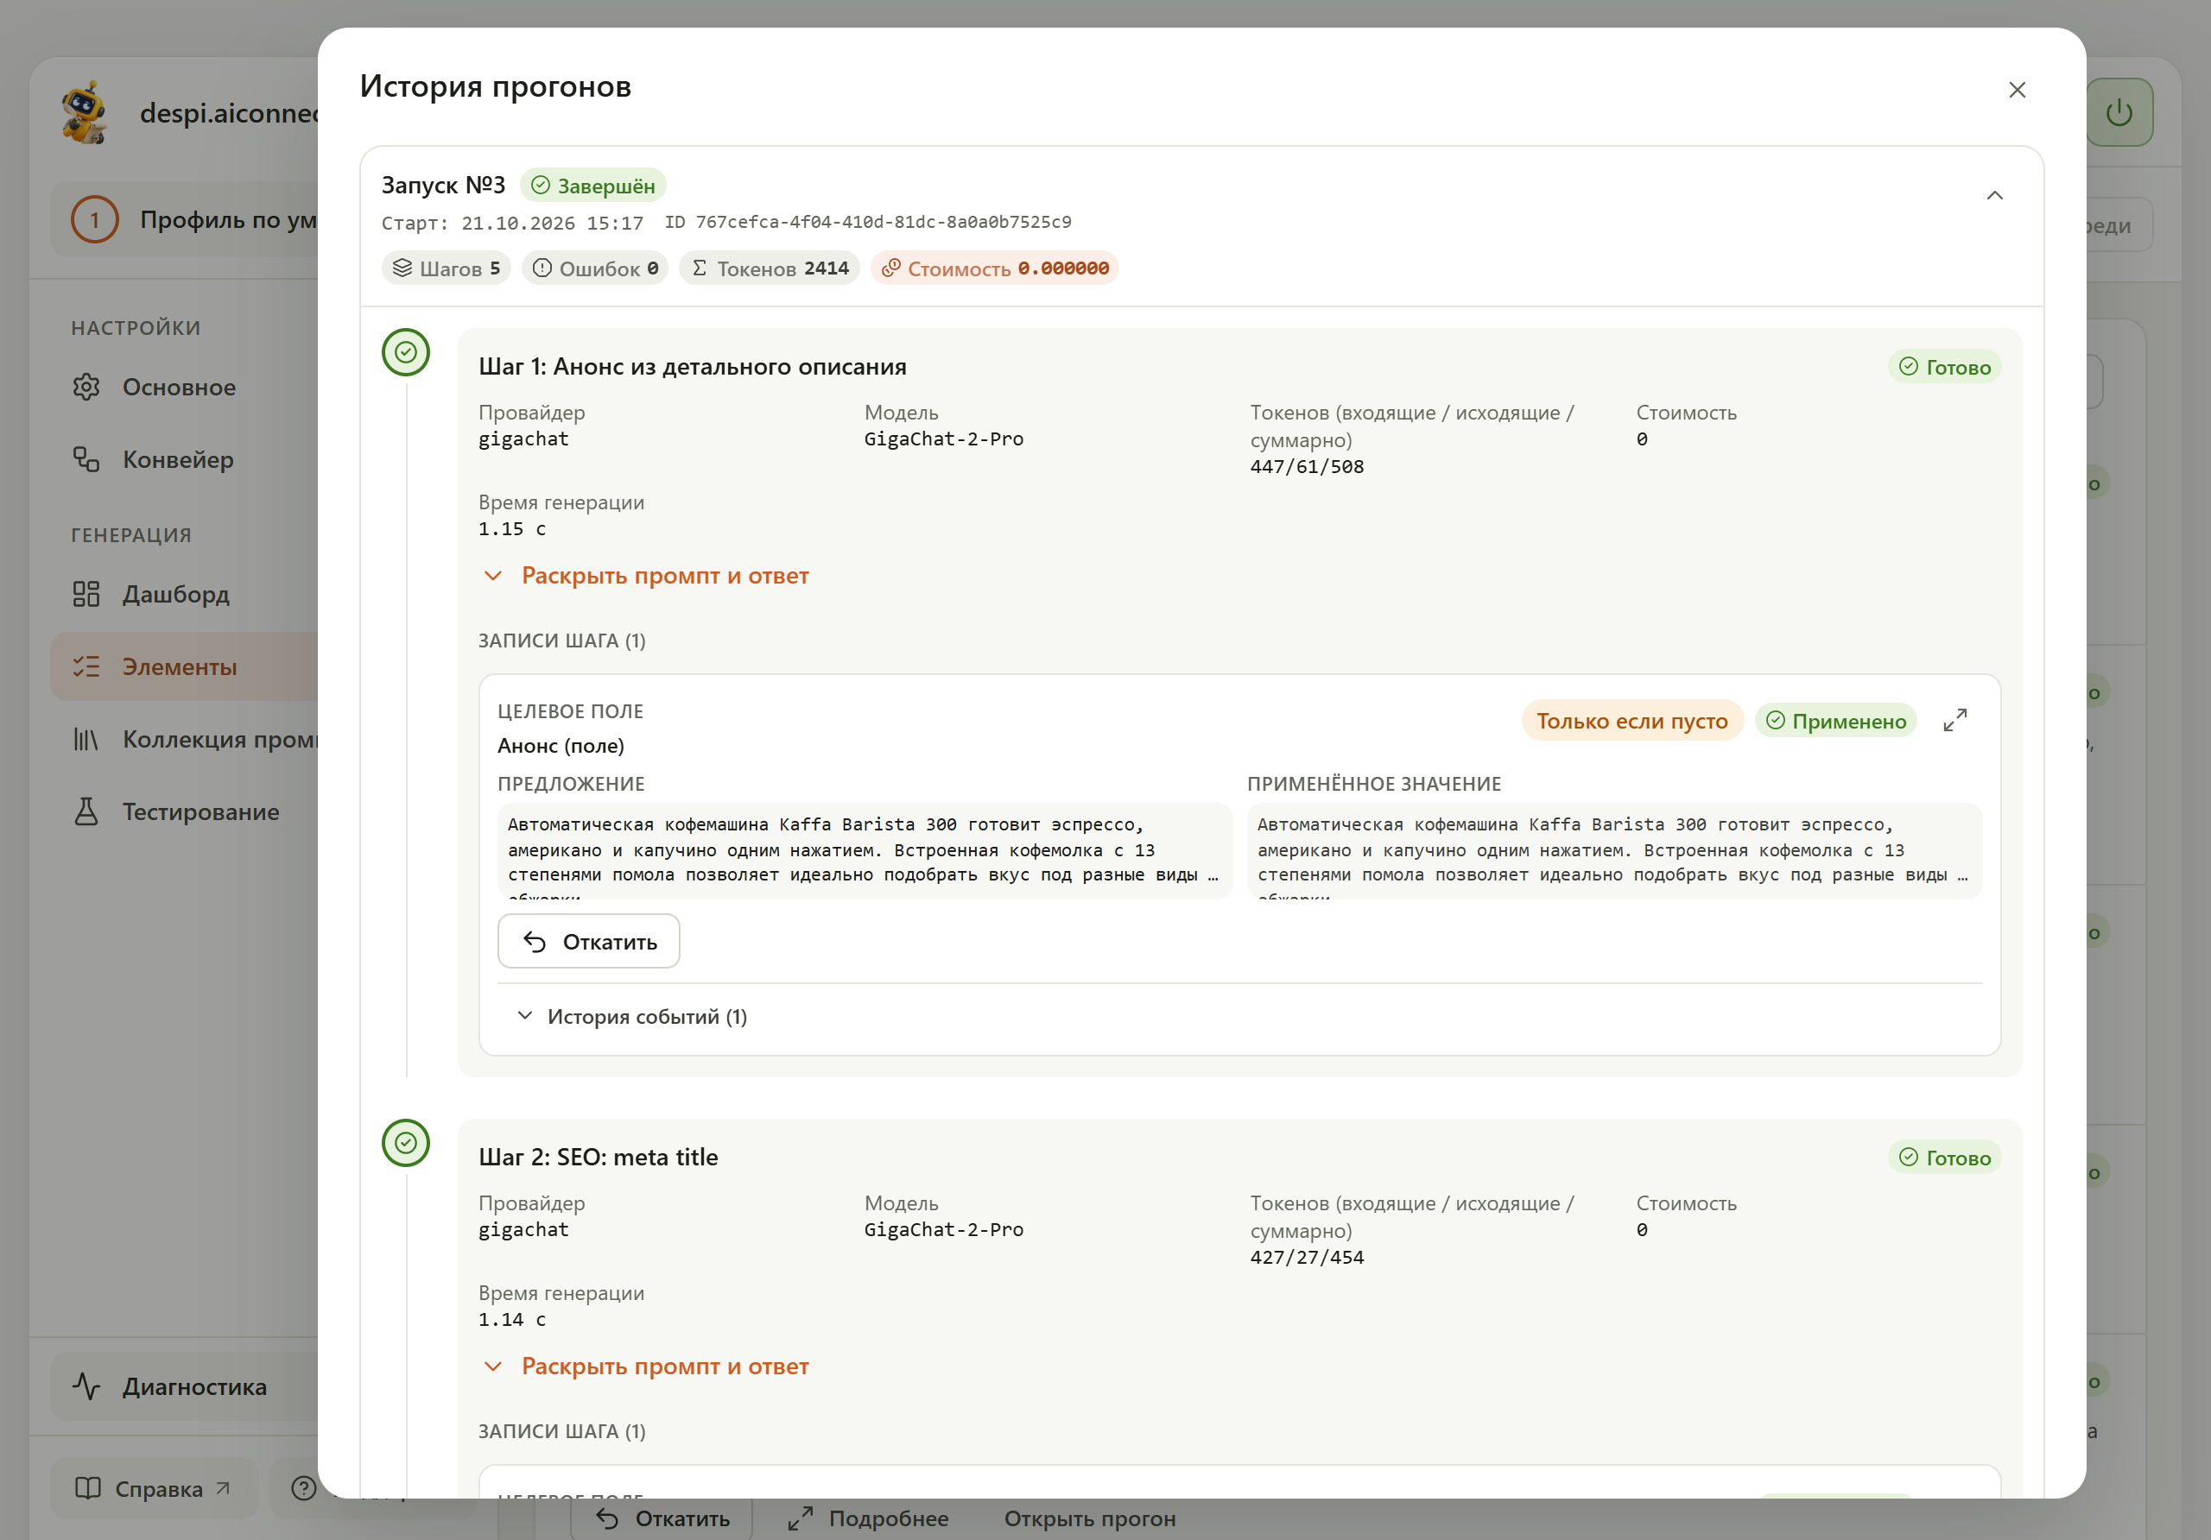Screen dimensions: 2211x1540
Task: Click the Только если пусто tag
Action: point(1632,720)
